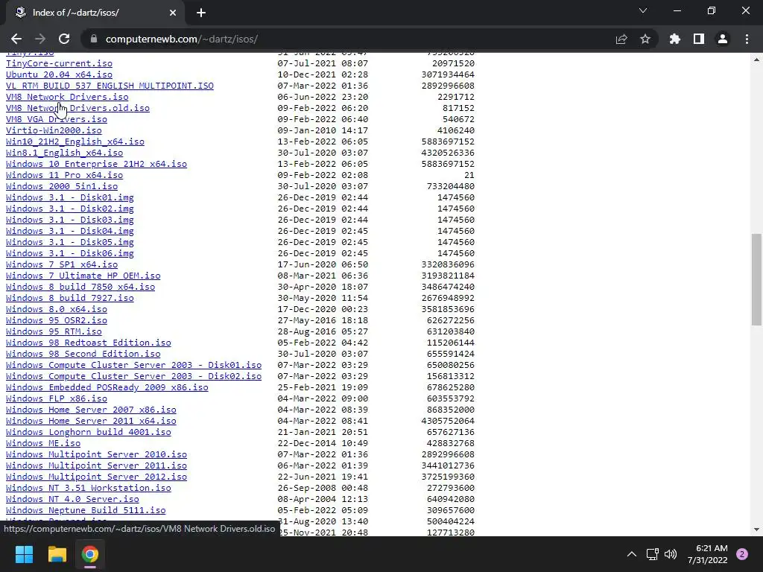Image resolution: width=763 pixels, height=572 pixels.
Task: Click Windows_7_Ultimate_HP_OEM.iso link
Action: 83,276
